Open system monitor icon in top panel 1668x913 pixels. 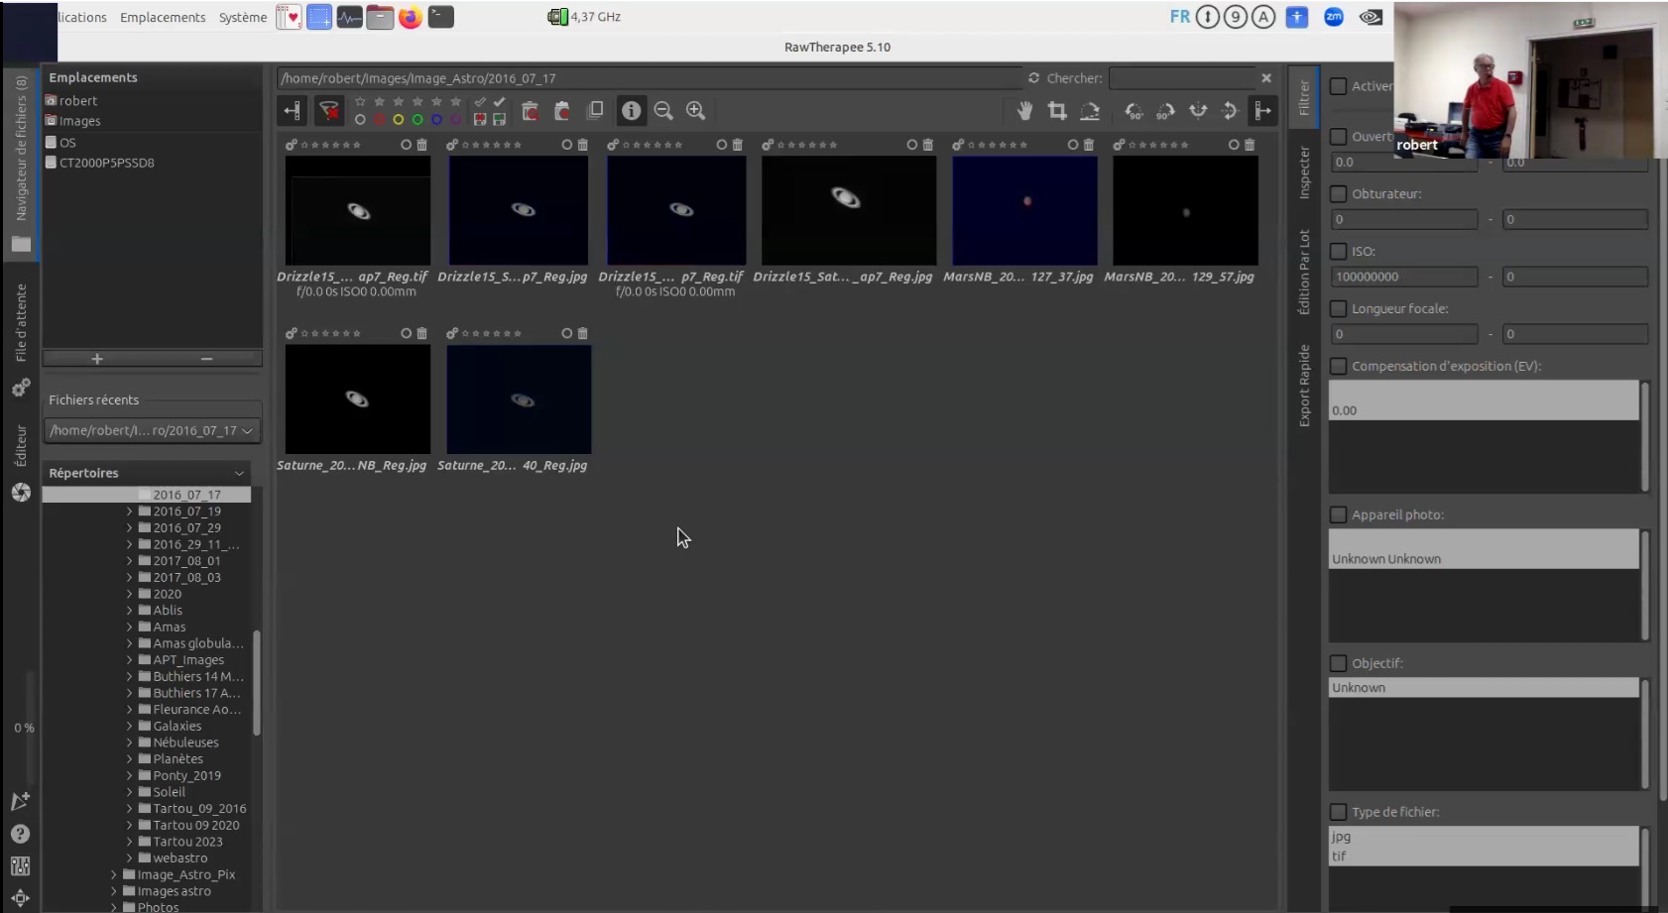[349, 17]
